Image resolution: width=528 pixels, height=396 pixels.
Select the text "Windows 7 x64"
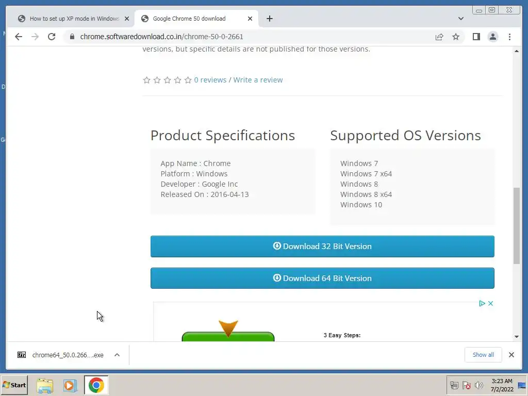coord(366,174)
